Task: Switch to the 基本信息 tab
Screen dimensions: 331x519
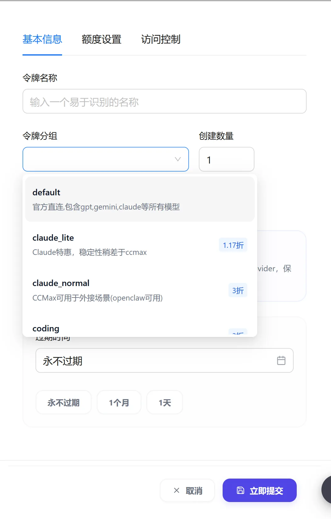Action: [x=42, y=39]
